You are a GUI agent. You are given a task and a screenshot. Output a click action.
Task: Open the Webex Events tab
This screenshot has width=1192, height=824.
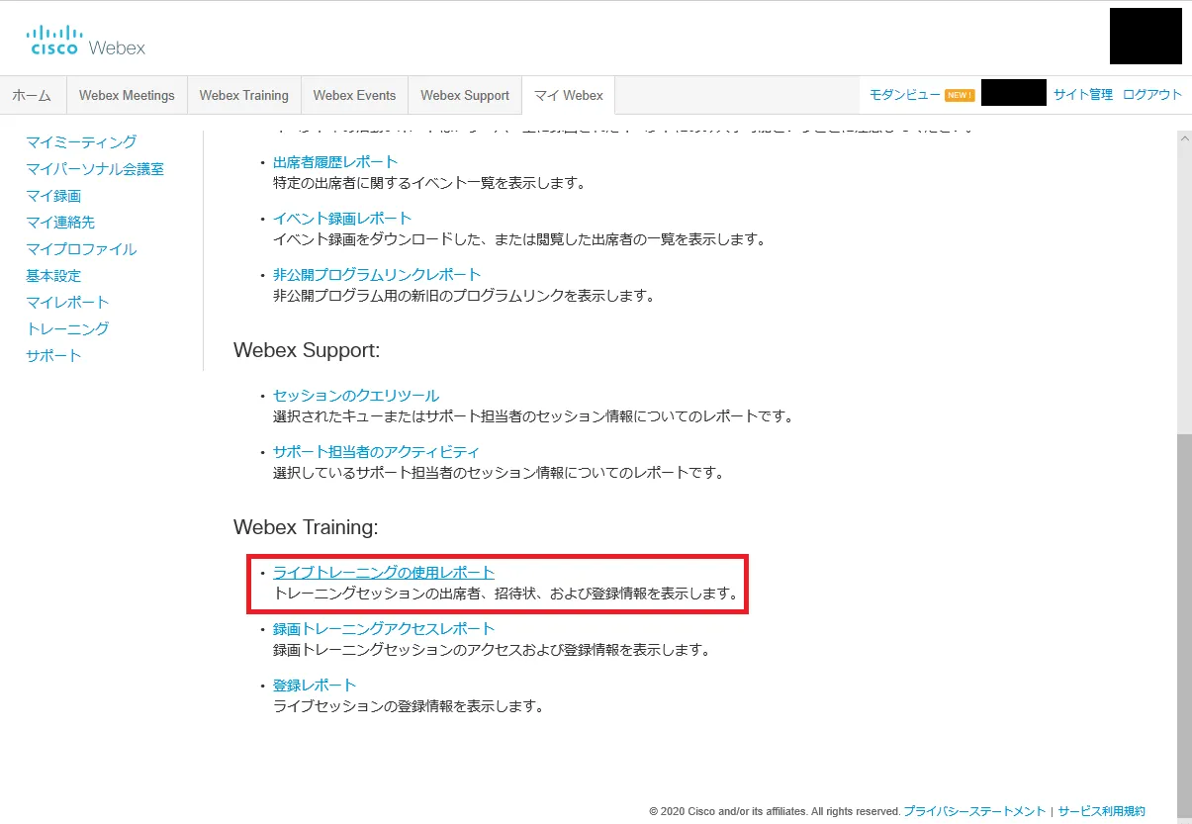pyautogui.click(x=354, y=96)
